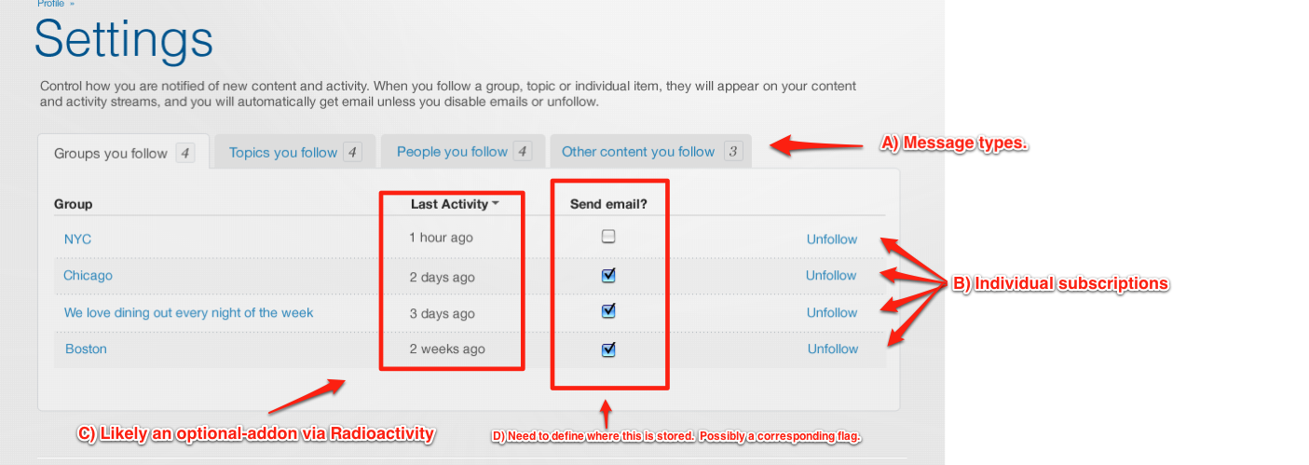
Task: Switch to the Groups you follow tab
Action: click(x=111, y=154)
